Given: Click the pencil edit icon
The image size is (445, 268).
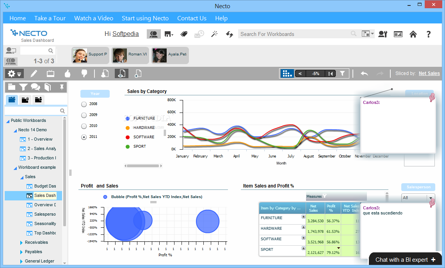Looking at the screenshot, I should (34, 74).
